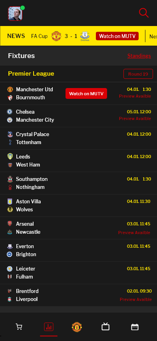Open Preview Availble for Chelsea match
Image resolution: width=157 pixels, height=341 pixels.
click(x=135, y=118)
